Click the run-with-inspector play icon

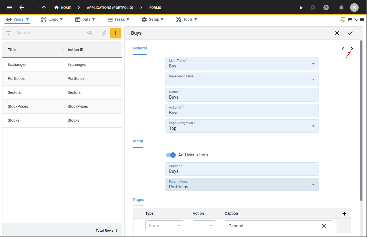tap(312, 8)
